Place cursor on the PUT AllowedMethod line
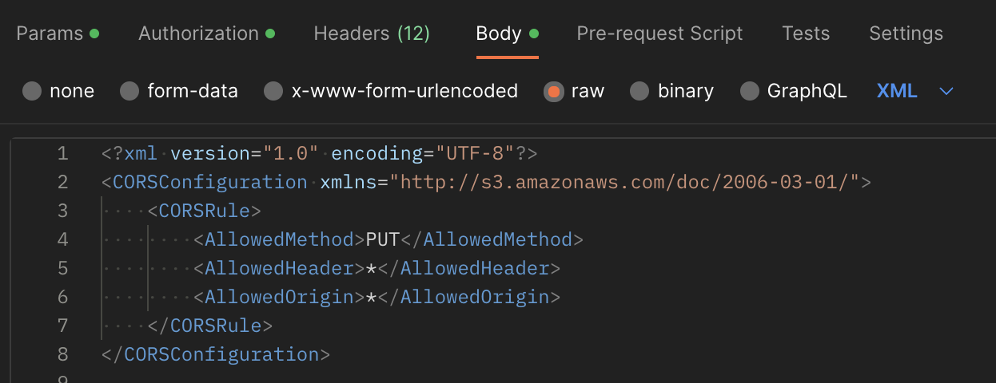The image size is (996, 383). [x=388, y=239]
